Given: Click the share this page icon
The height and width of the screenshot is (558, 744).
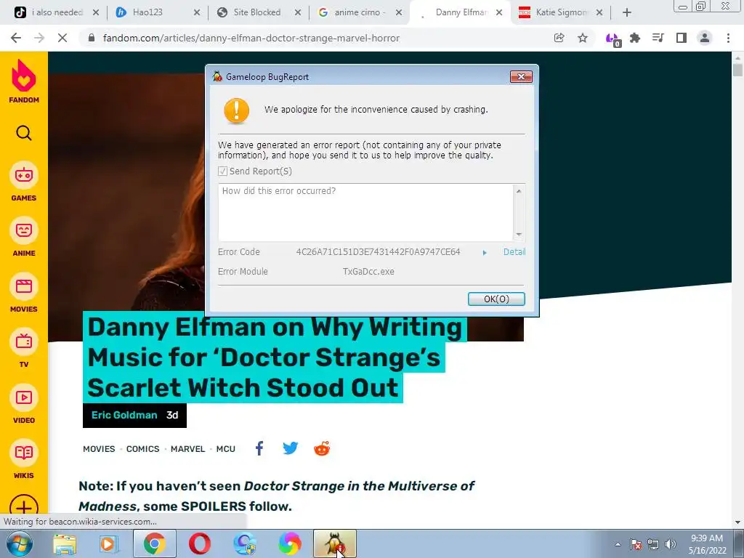Looking at the screenshot, I should [x=559, y=38].
